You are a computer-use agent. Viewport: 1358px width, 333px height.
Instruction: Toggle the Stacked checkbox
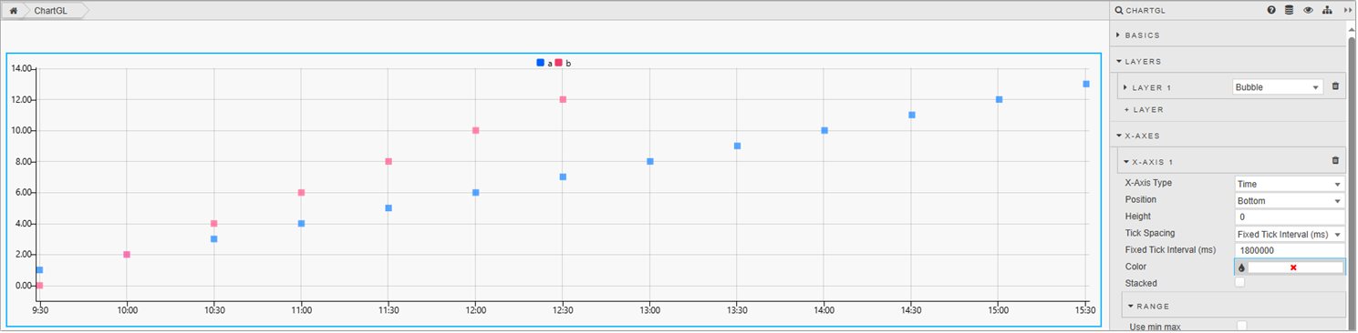[x=1239, y=283]
